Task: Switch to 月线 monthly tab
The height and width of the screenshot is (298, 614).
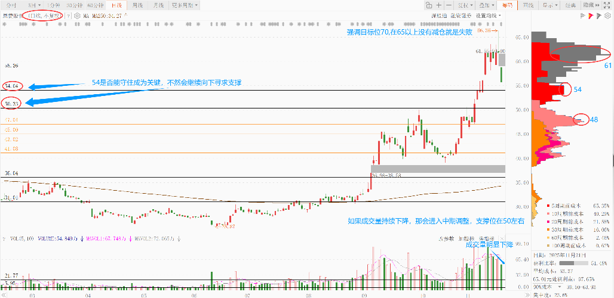Action: tap(158, 5)
